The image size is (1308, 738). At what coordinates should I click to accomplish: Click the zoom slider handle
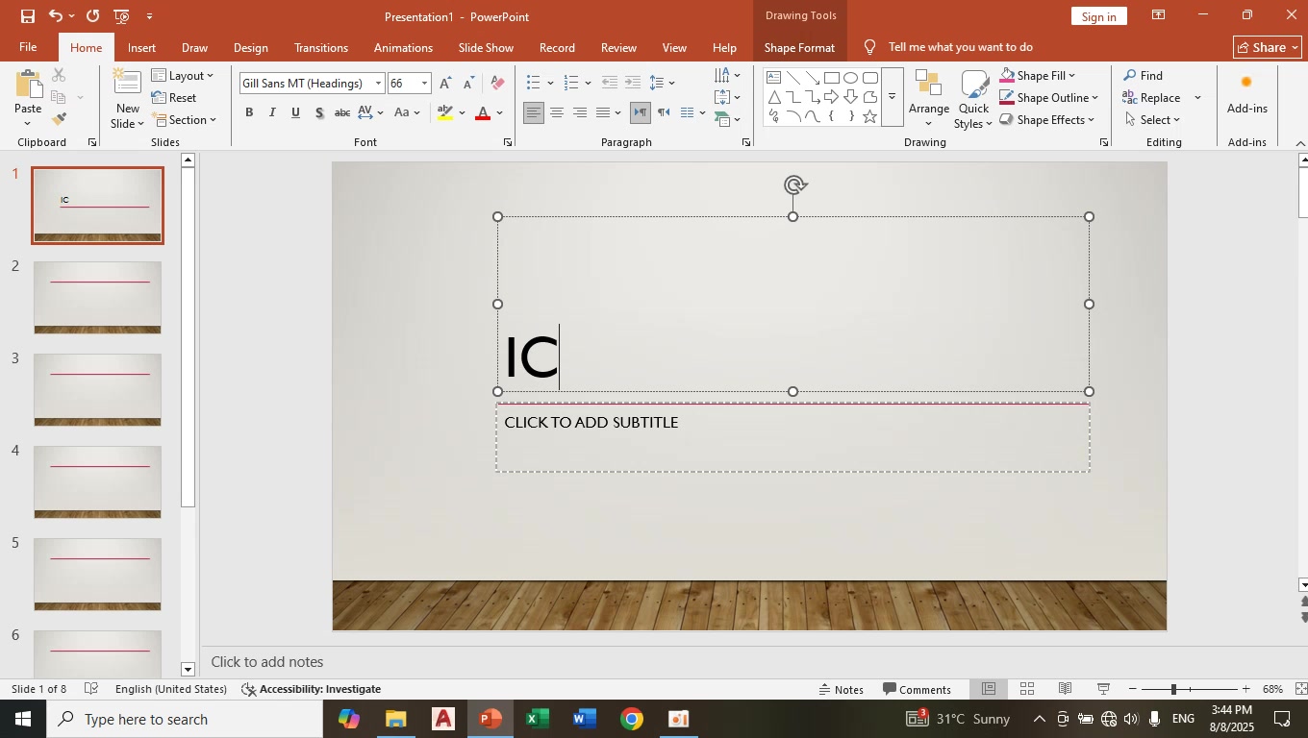1172,689
